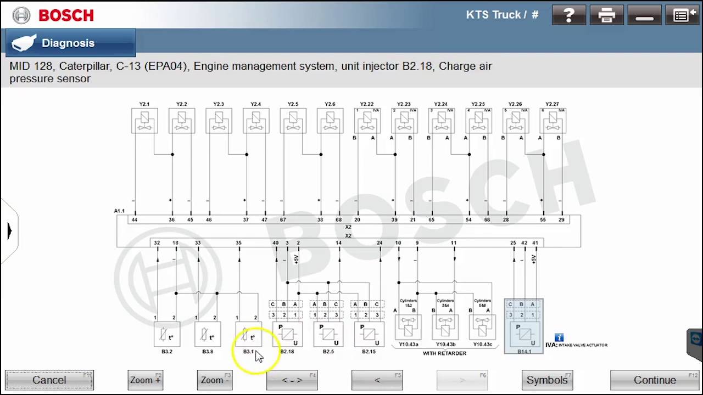Screen dimensions: 703x395
Task: Click the blue info icon near IVA
Action: click(x=559, y=337)
